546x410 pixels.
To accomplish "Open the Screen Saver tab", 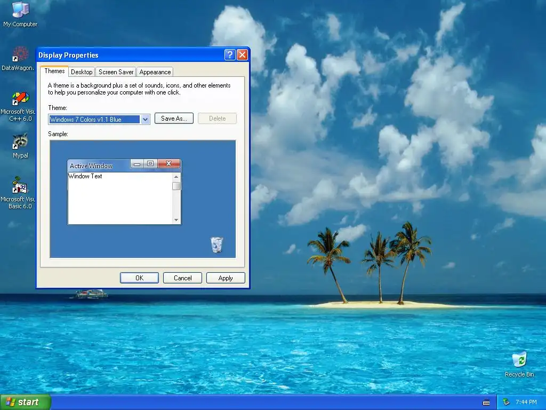I will 116,72.
